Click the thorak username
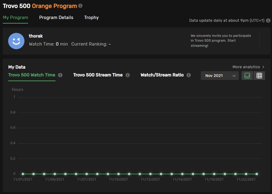This screenshot has height=194, width=272. click(x=36, y=36)
